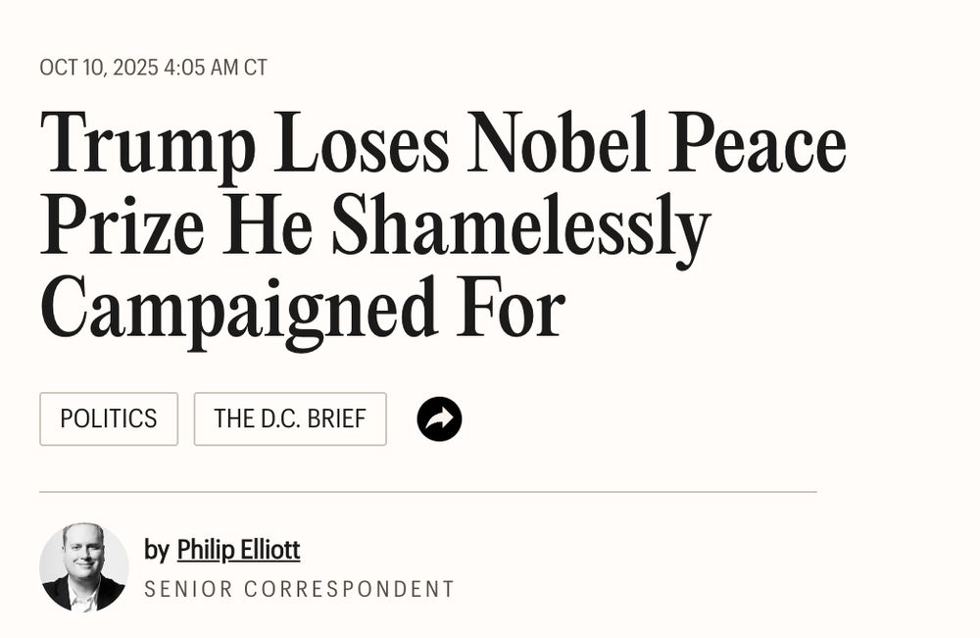The width and height of the screenshot is (980, 638).
Task: Click the black share arrow icon
Action: [439, 419]
